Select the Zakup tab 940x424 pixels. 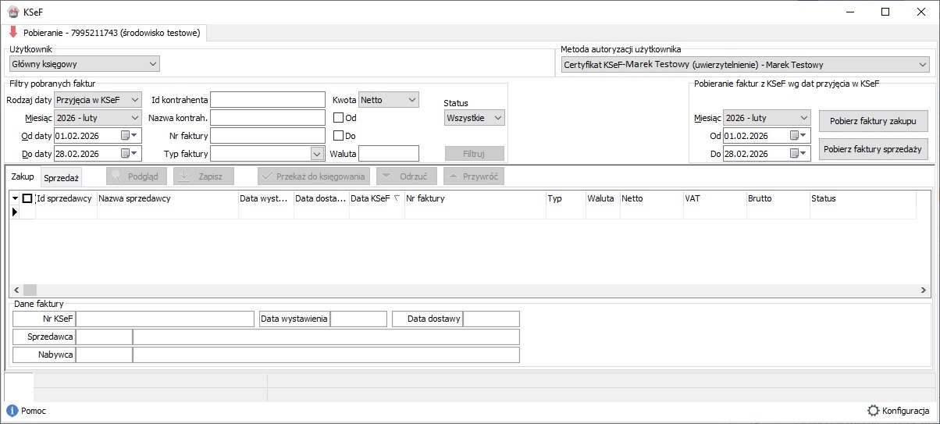click(x=23, y=177)
